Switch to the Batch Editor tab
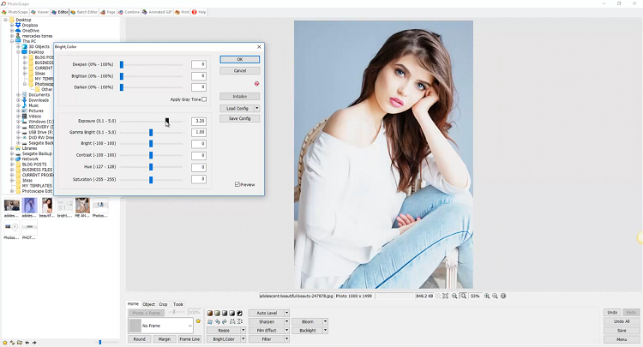Image resolution: width=643 pixels, height=347 pixels. [85, 12]
